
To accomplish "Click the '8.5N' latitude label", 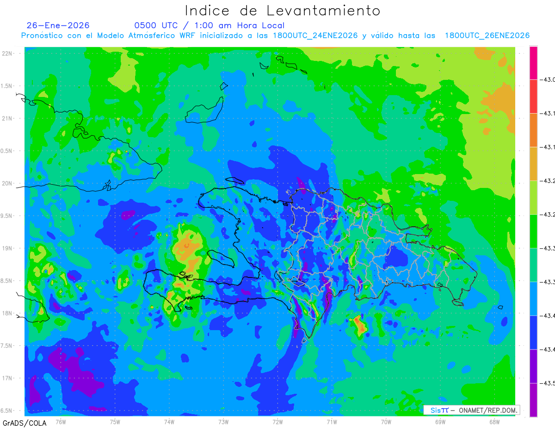I will 6,281.
